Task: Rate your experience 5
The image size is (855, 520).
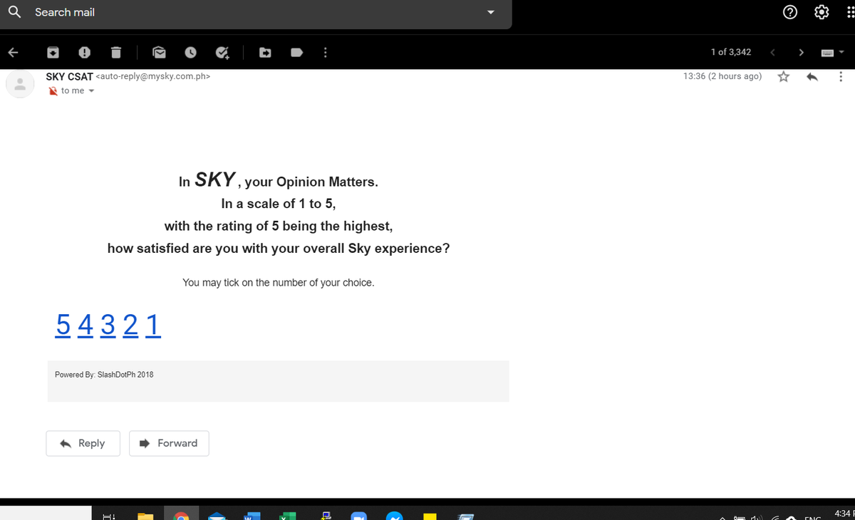Action: tap(63, 325)
